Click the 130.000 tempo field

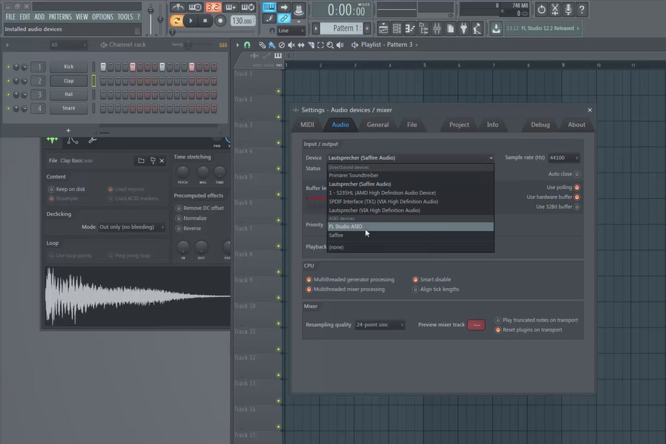(x=243, y=21)
